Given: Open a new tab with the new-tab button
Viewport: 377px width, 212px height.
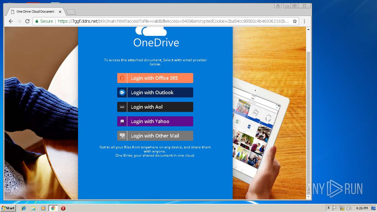Looking at the screenshot, I should (x=71, y=12).
